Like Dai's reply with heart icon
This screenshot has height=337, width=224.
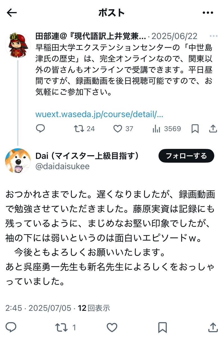(112, 327)
